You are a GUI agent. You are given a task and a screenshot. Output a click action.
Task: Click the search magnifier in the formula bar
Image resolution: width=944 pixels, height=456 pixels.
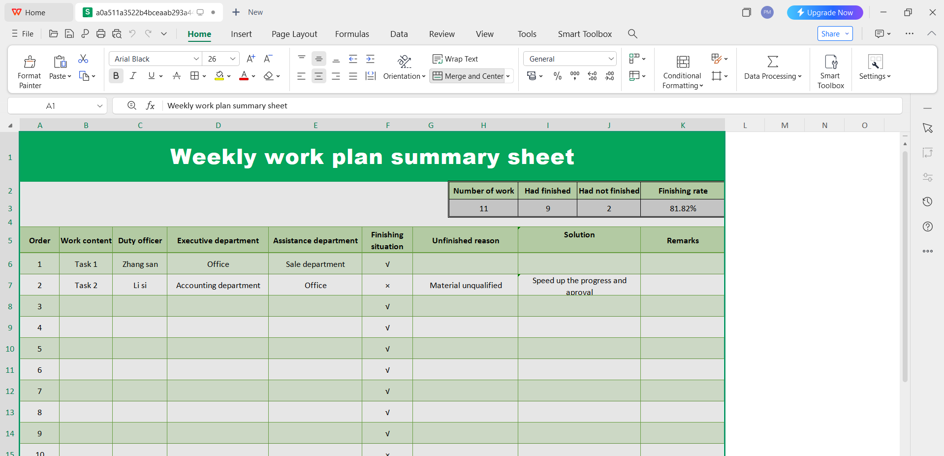point(131,105)
